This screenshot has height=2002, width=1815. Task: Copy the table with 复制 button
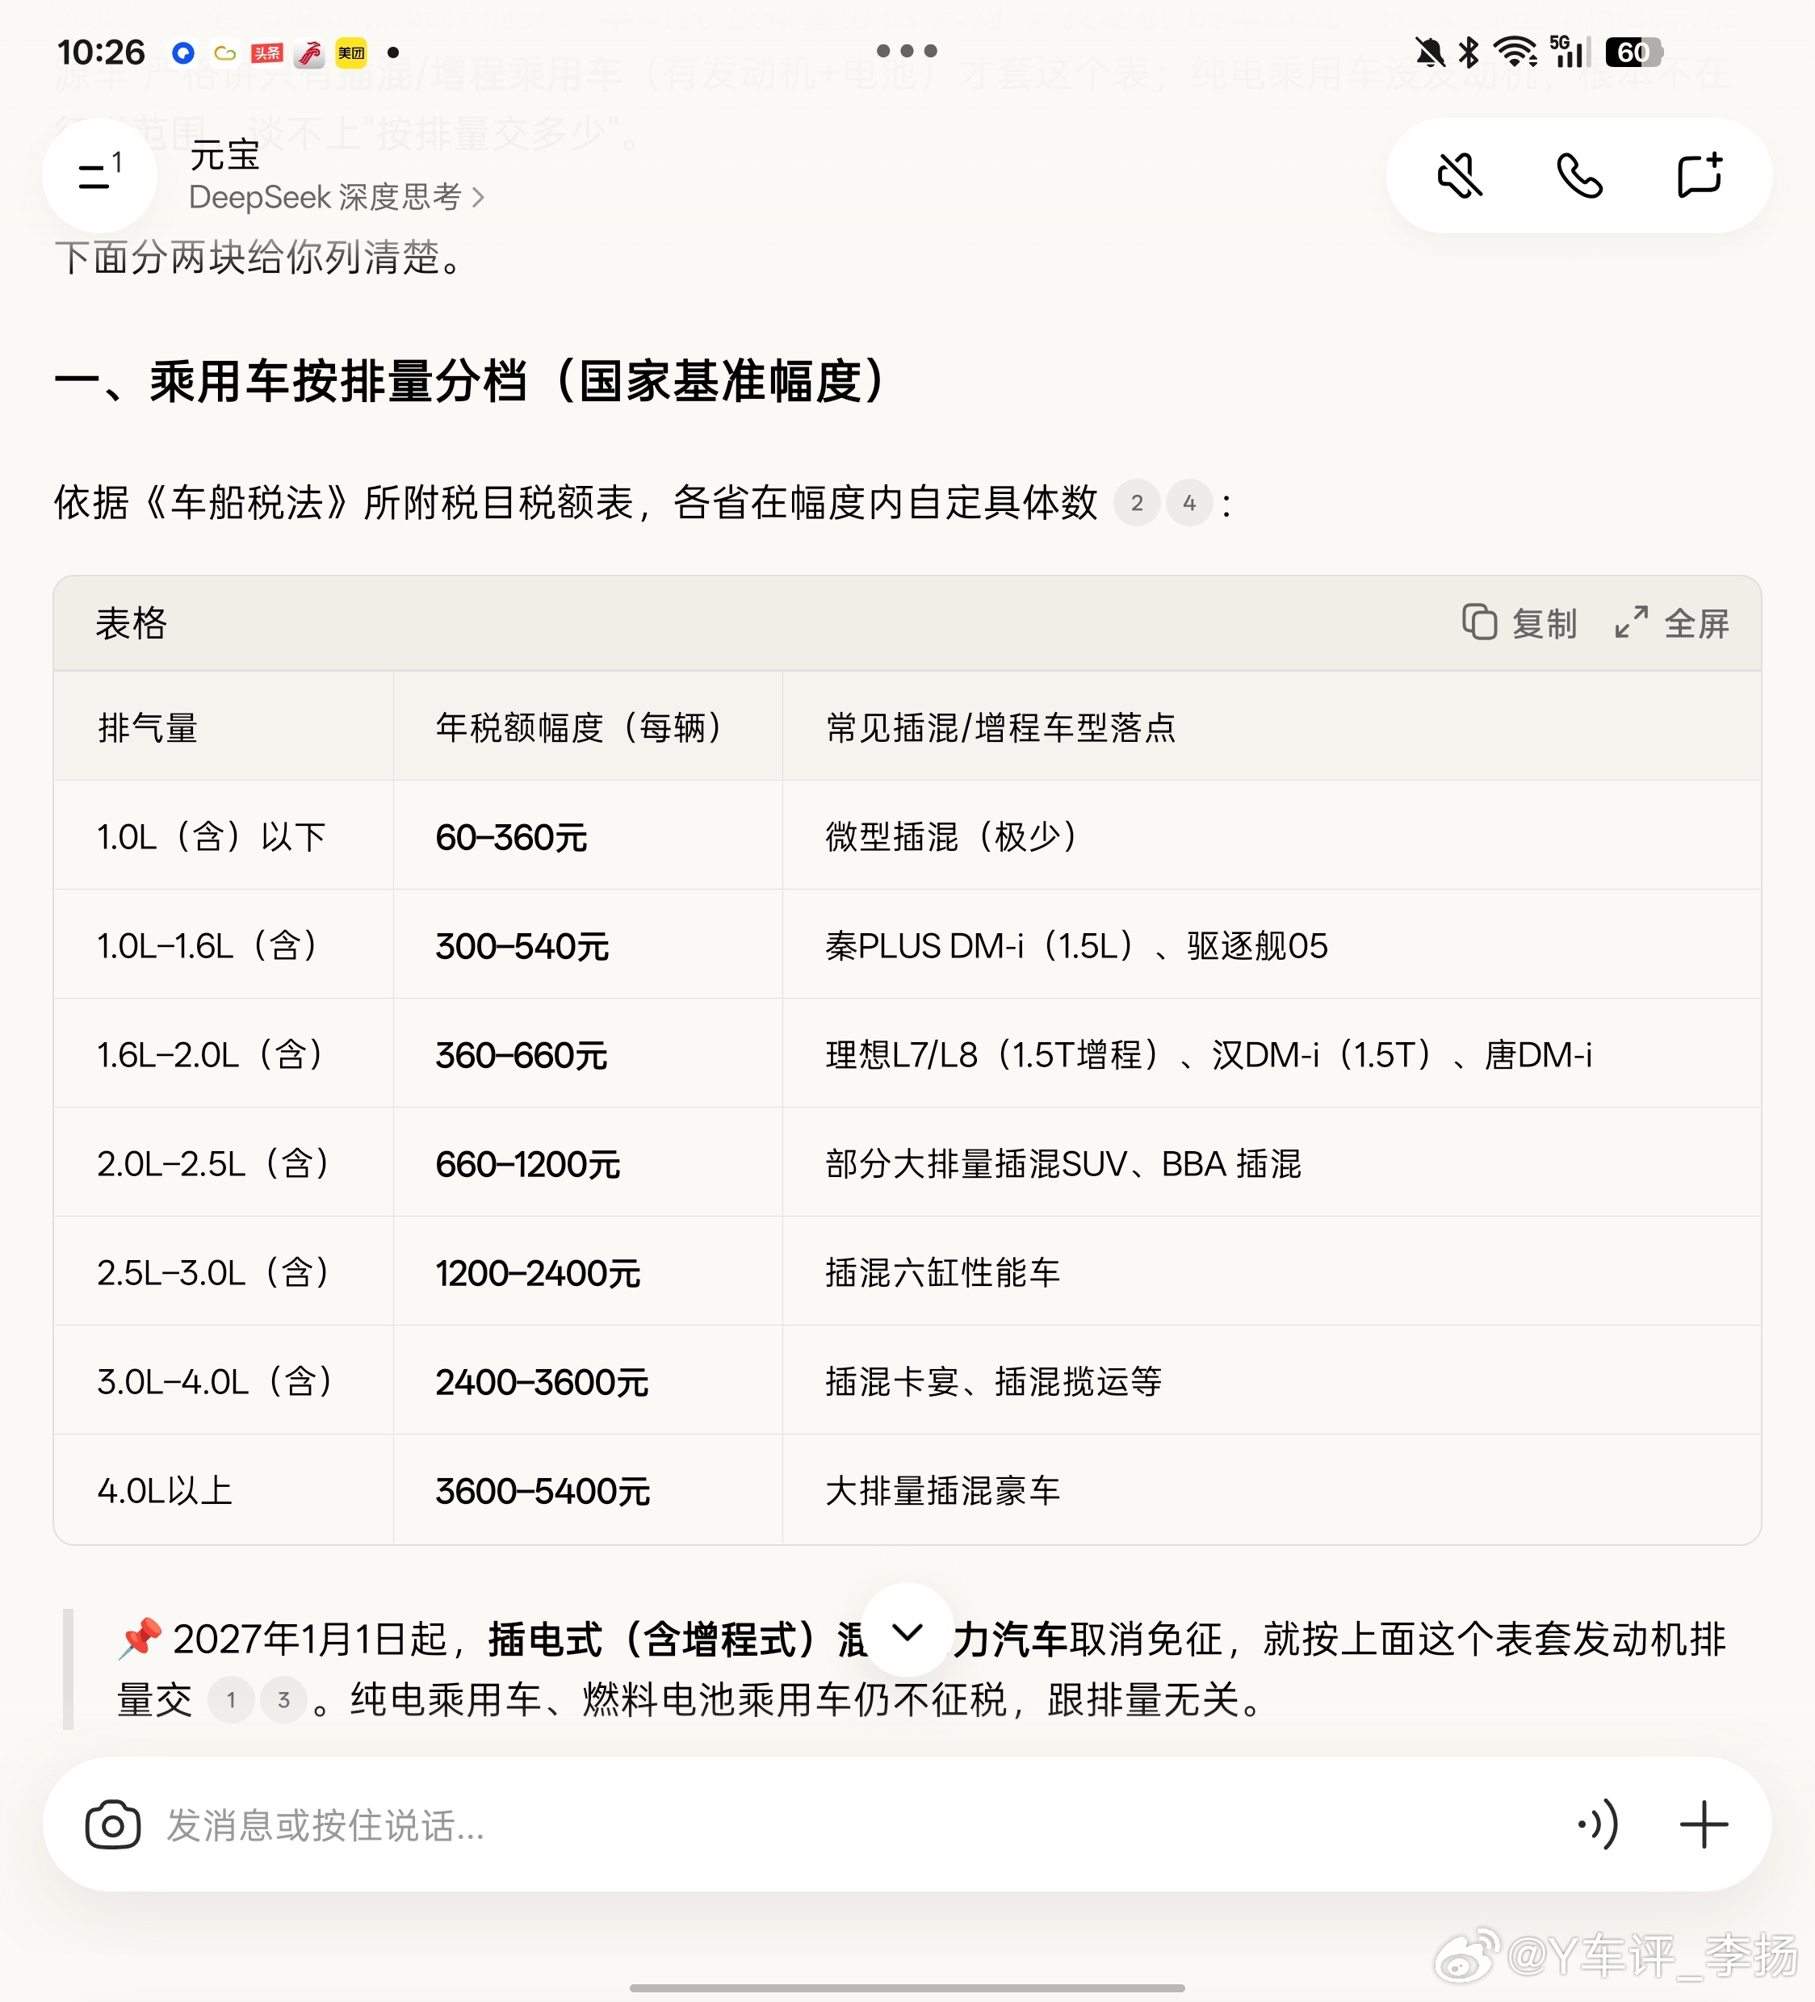[x=1519, y=622]
